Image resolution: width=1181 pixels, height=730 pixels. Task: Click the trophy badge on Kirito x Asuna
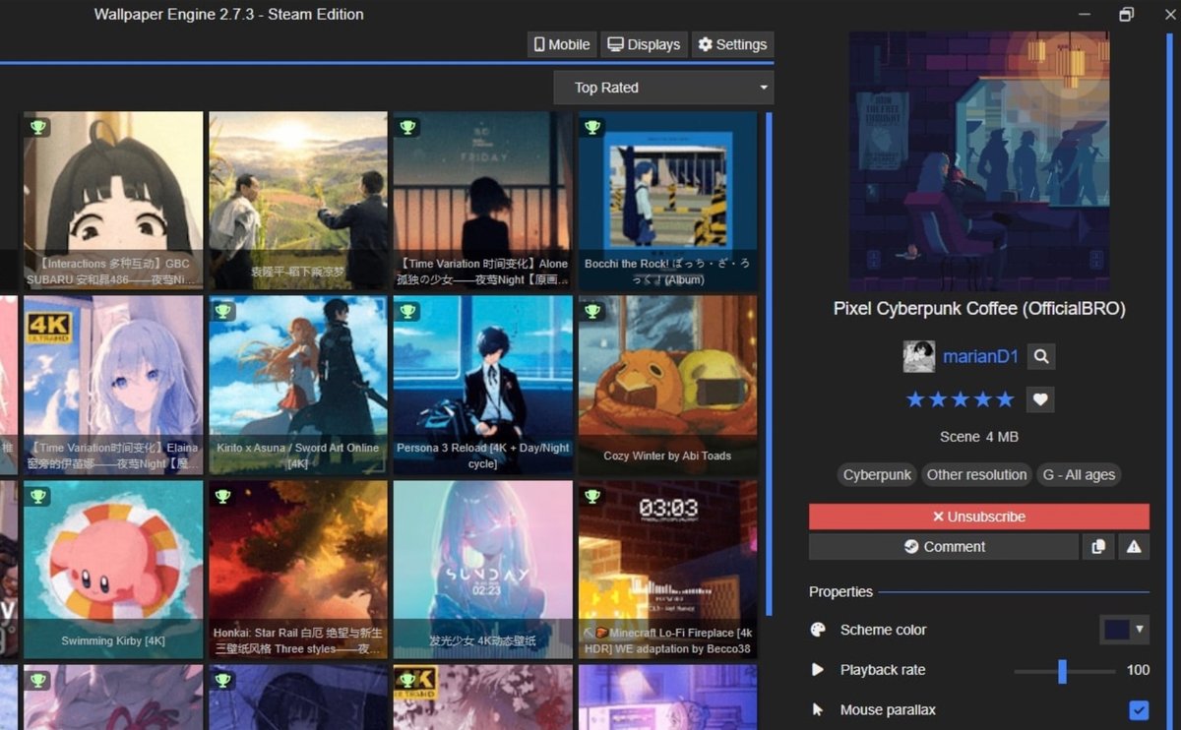[x=222, y=312]
